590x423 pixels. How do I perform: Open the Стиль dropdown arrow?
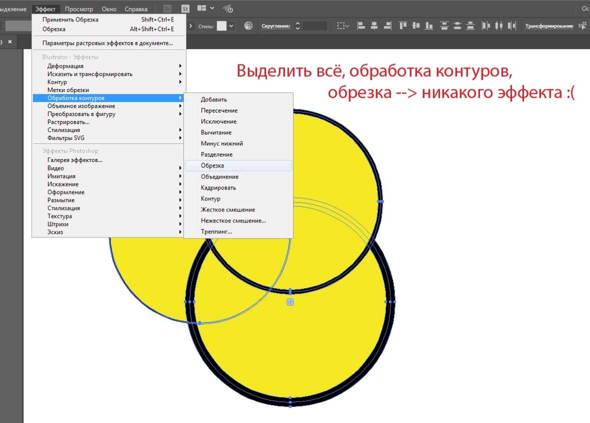pyautogui.click(x=231, y=25)
